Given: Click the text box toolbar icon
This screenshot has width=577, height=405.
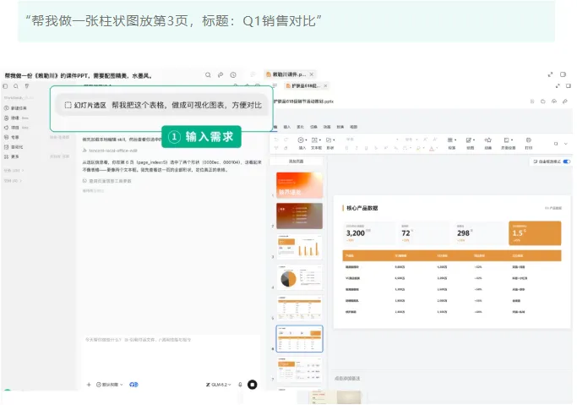Looking at the screenshot, I should (314, 140).
